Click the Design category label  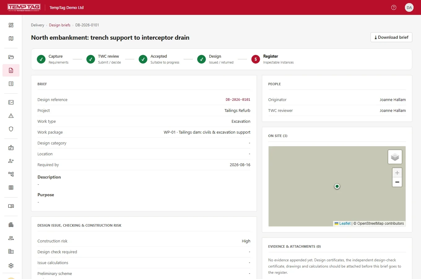click(52, 143)
